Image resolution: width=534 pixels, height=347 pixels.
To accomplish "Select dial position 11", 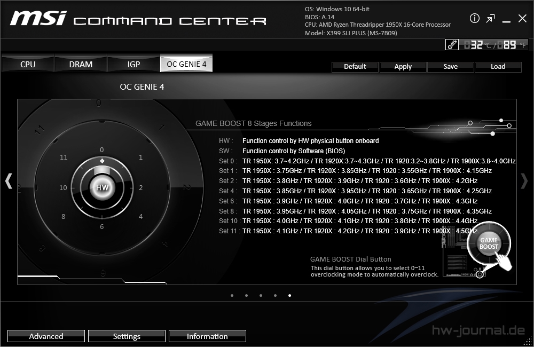I will pyautogui.click(x=64, y=157).
